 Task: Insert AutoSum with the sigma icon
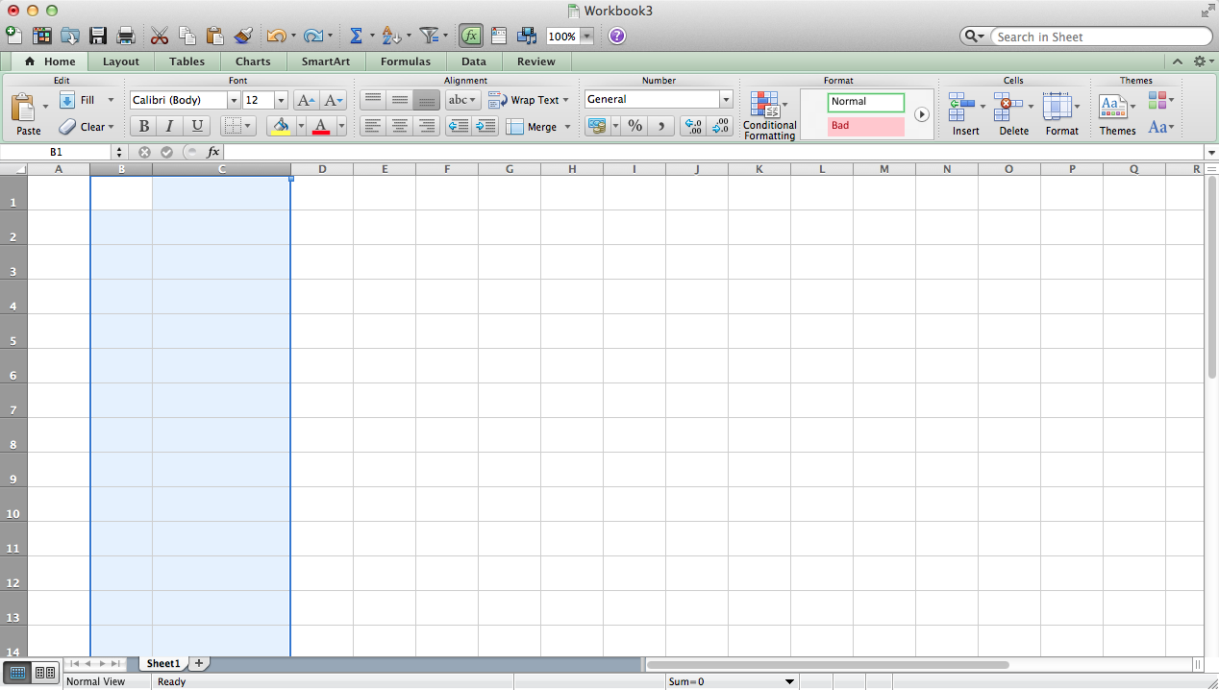coord(356,36)
